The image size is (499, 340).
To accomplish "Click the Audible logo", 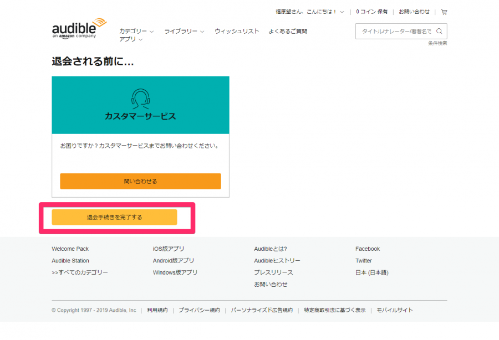I will (x=79, y=28).
